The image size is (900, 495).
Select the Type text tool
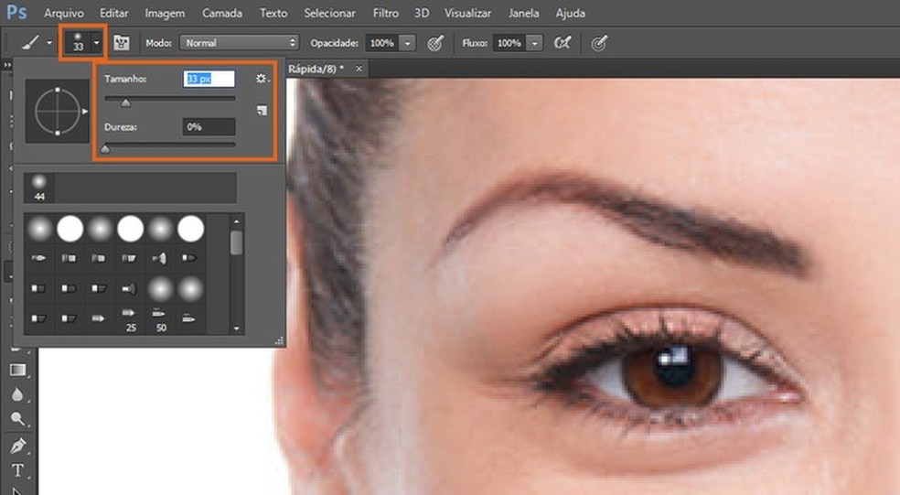(17, 470)
